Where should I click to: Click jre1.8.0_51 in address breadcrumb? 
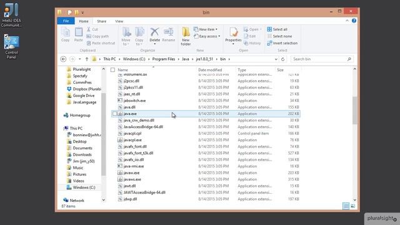[204, 59]
